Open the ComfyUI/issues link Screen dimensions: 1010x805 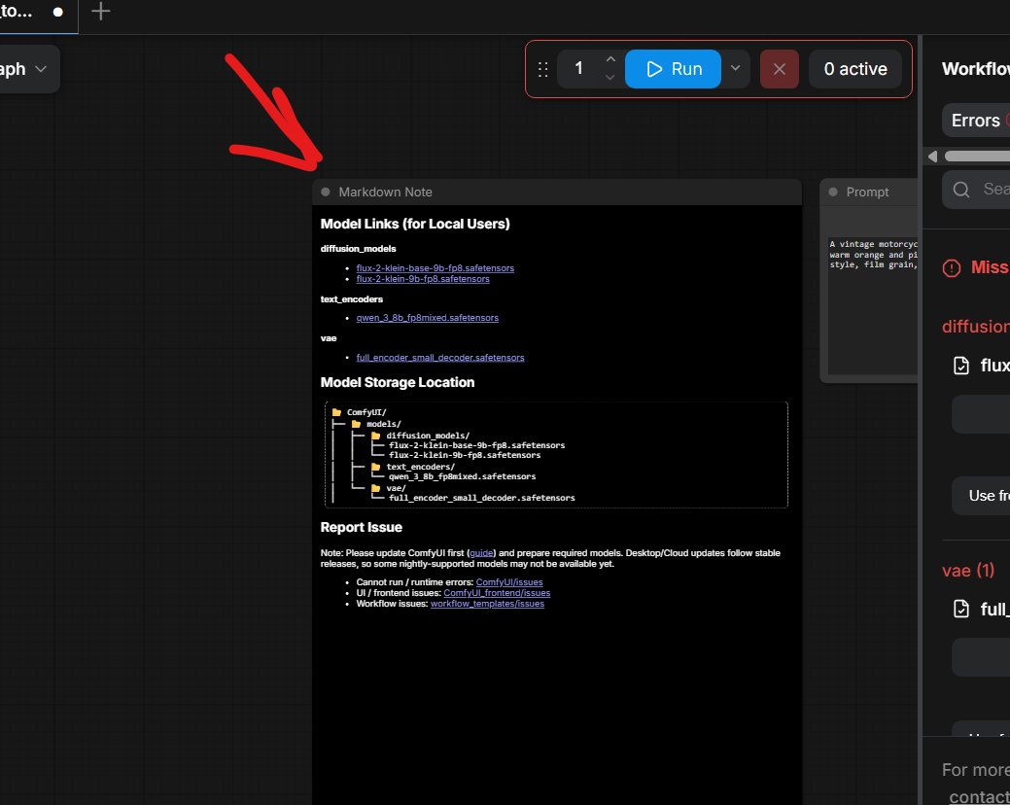click(x=508, y=582)
